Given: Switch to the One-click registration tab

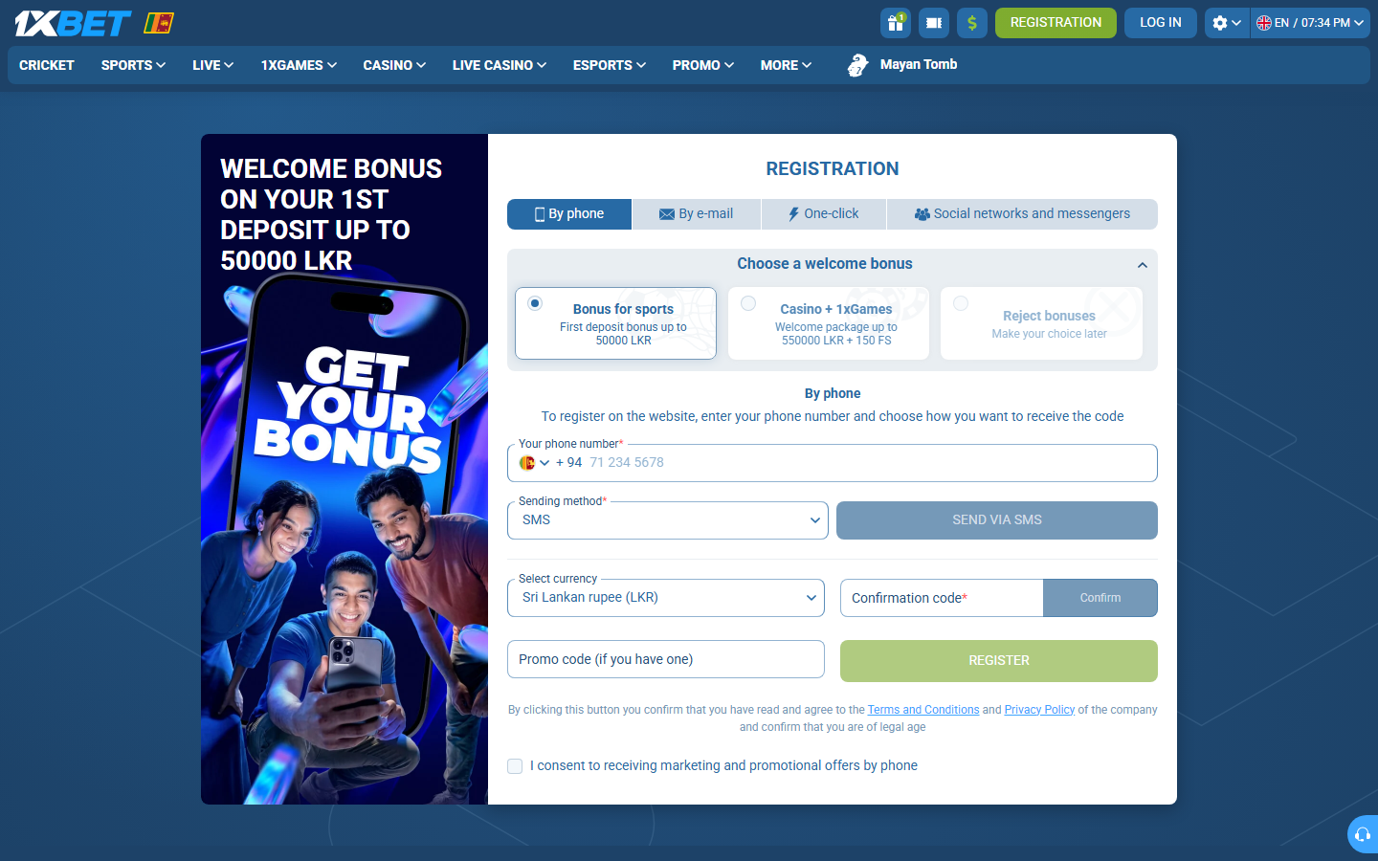Looking at the screenshot, I should 824,214.
